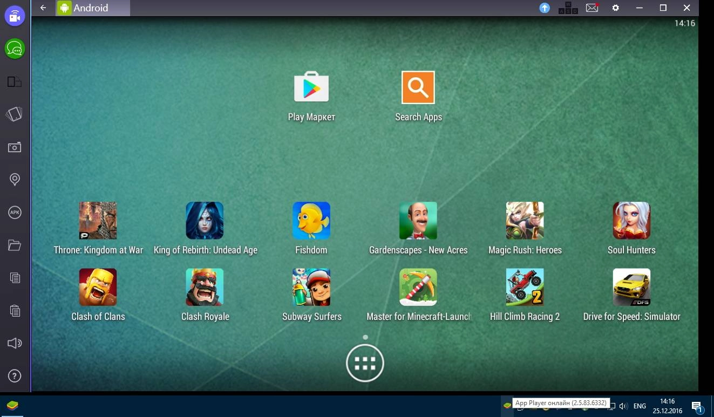714x417 pixels.
Task: Open Clash Royale
Action: coord(205,287)
